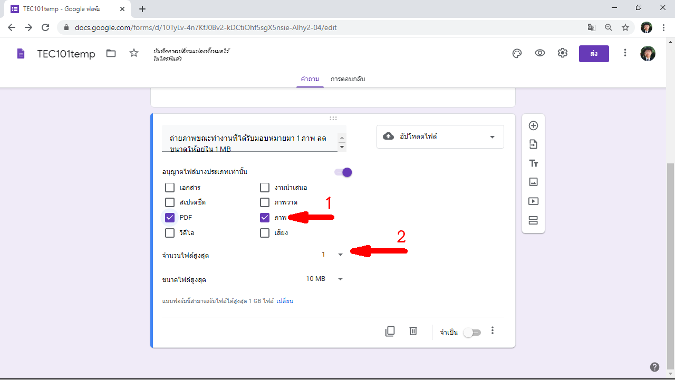The image size is (675, 380).
Task: Click the add video icon
Action: click(533, 201)
